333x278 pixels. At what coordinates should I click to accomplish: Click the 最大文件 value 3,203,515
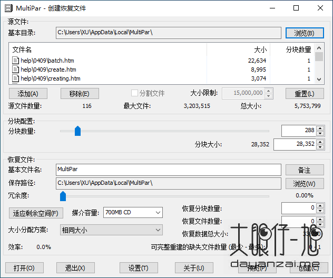[x=197, y=106]
